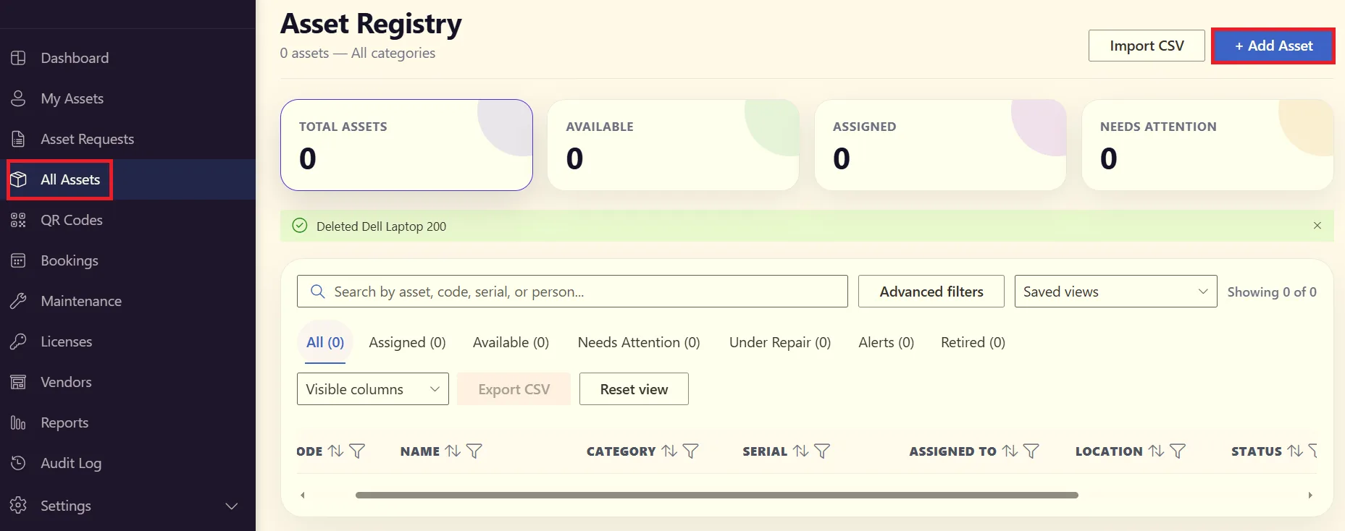This screenshot has width=1345, height=531.
Task: Click the horizontal table scrollbar thumb
Action: [717, 496]
